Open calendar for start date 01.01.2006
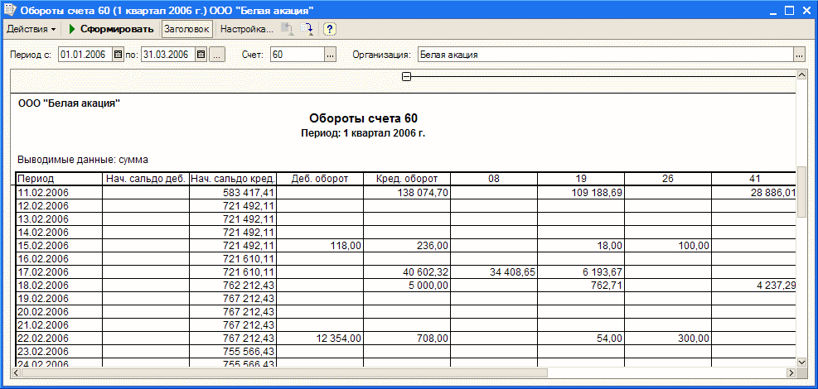Image resolution: width=818 pixels, height=389 pixels. (x=119, y=54)
